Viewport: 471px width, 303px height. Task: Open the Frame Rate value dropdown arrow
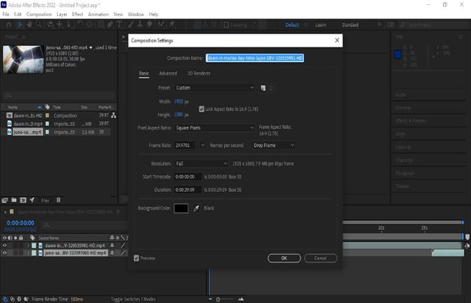[203, 145]
